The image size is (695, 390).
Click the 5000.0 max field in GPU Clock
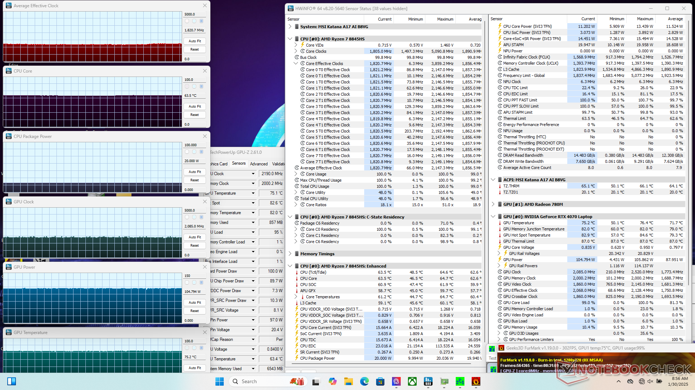pyautogui.click(x=195, y=210)
